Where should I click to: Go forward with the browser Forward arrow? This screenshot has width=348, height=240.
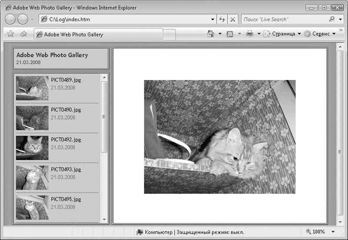pyautogui.click(x=23, y=19)
